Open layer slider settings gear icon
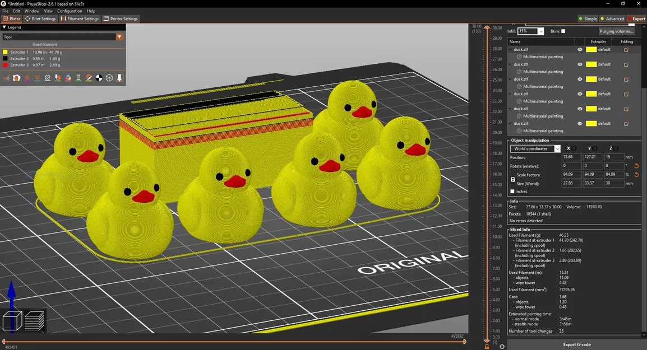Viewport: 647px width, 350px height. click(502, 347)
